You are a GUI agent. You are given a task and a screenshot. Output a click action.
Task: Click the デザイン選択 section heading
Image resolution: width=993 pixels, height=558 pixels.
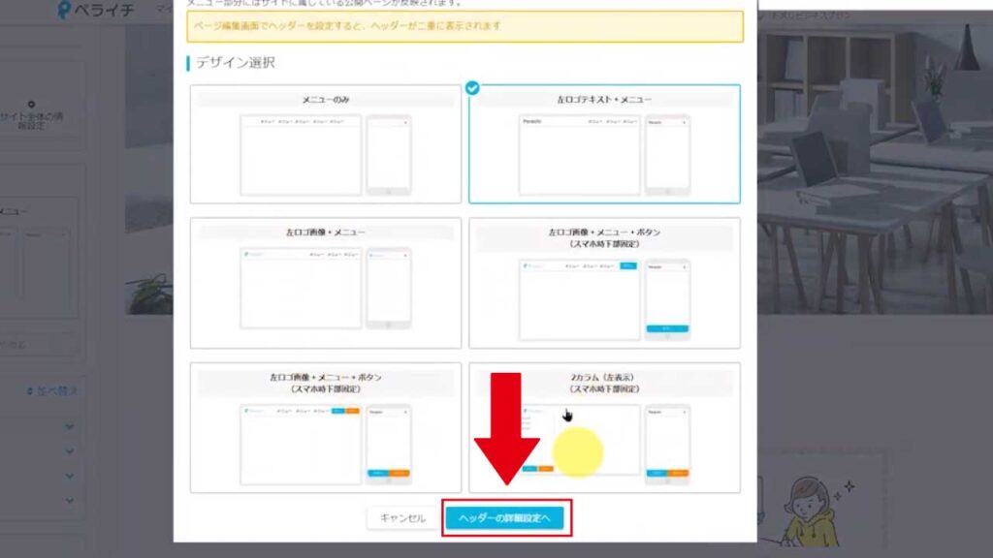(x=235, y=63)
